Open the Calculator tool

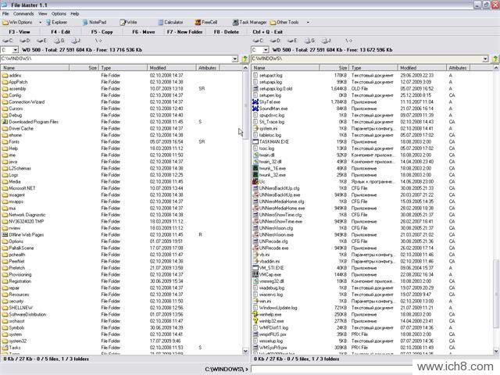tap(170, 23)
